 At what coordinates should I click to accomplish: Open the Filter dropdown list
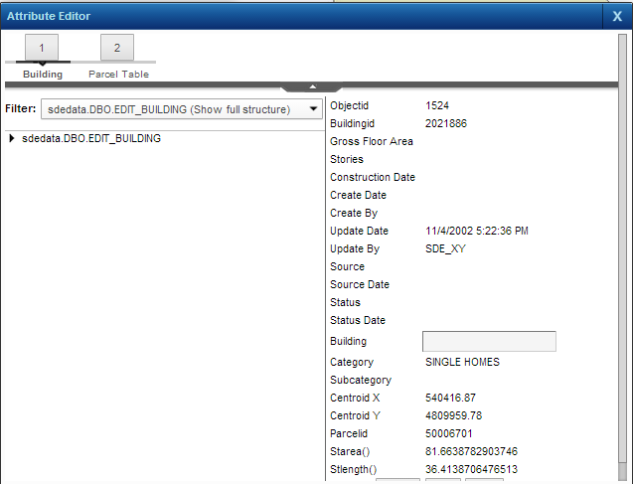point(312,109)
